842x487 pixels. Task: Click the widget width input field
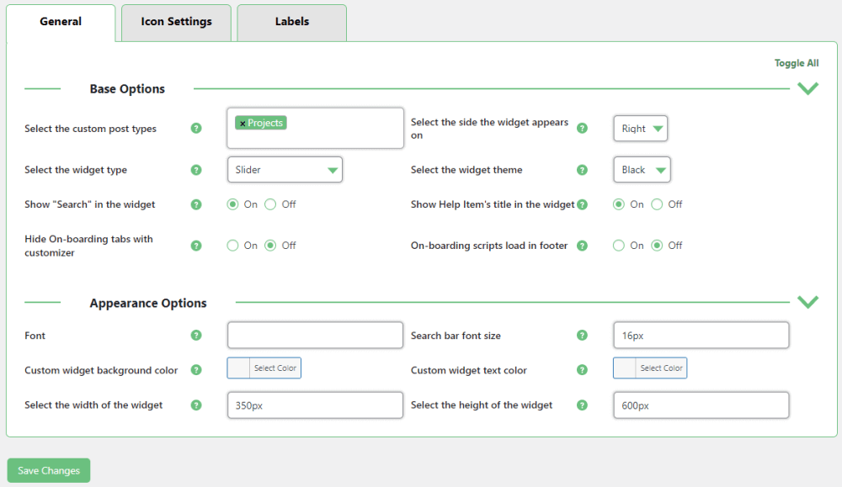tap(315, 405)
